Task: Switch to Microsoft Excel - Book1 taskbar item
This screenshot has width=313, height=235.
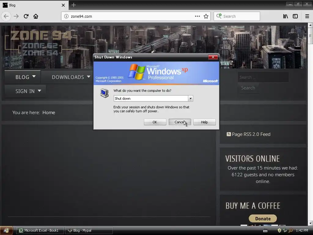Action: click(40, 230)
